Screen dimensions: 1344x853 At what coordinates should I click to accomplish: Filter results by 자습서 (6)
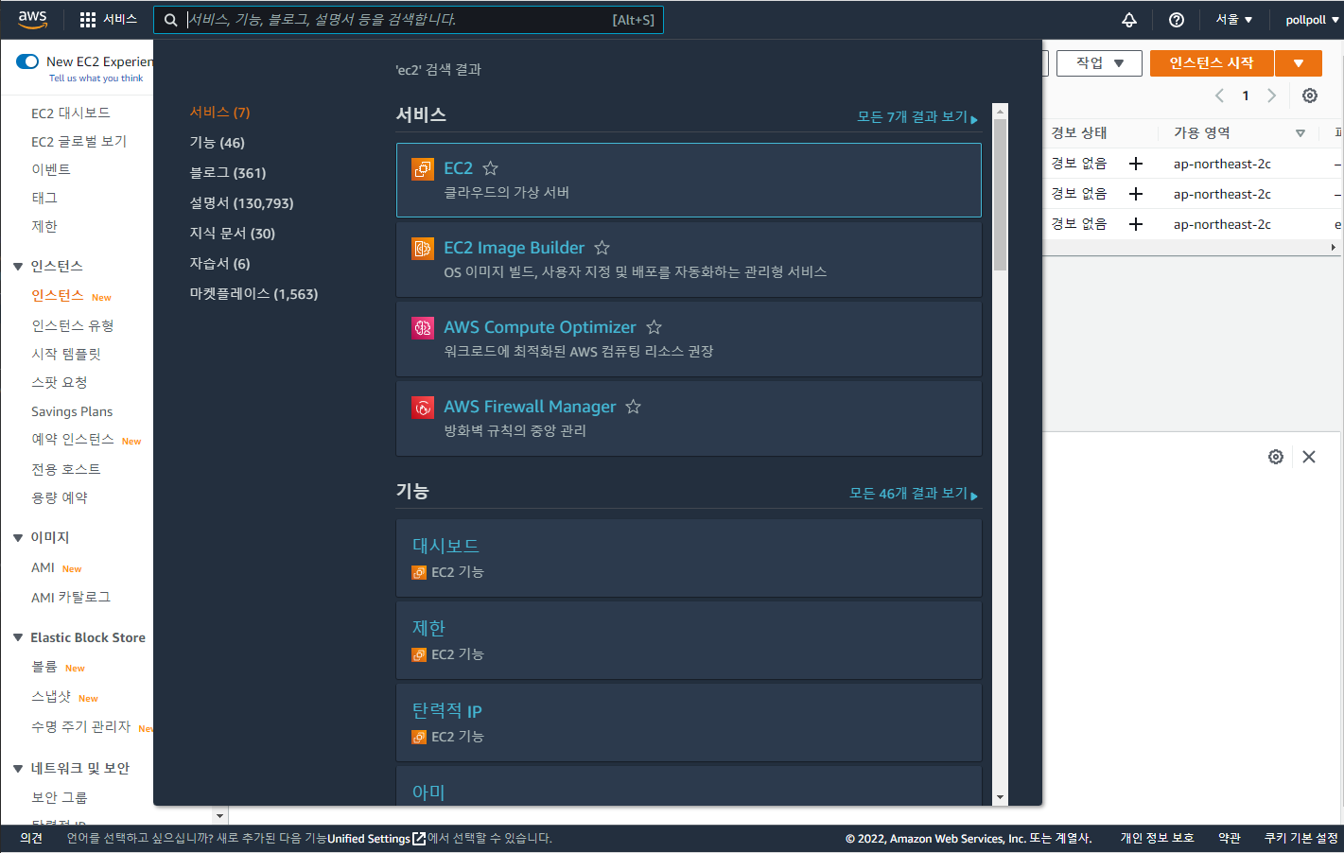(219, 264)
